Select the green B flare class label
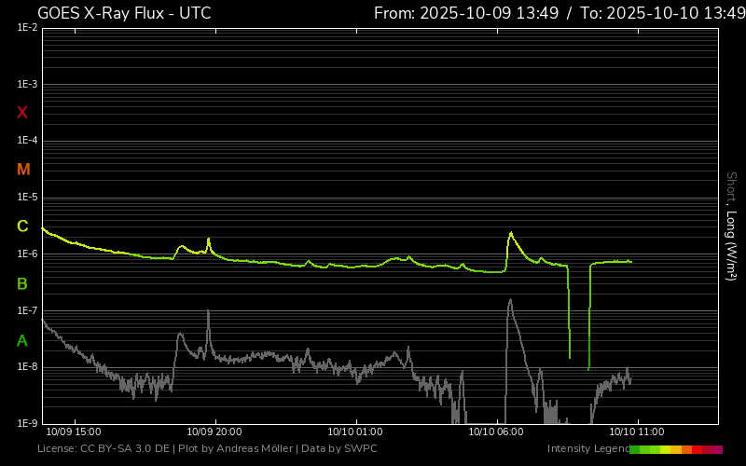746x466 pixels. click(x=22, y=283)
